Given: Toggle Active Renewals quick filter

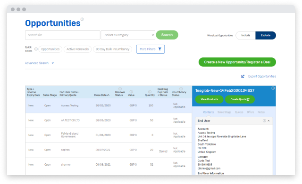Looking at the screenshot, I should tap(77, 49).
